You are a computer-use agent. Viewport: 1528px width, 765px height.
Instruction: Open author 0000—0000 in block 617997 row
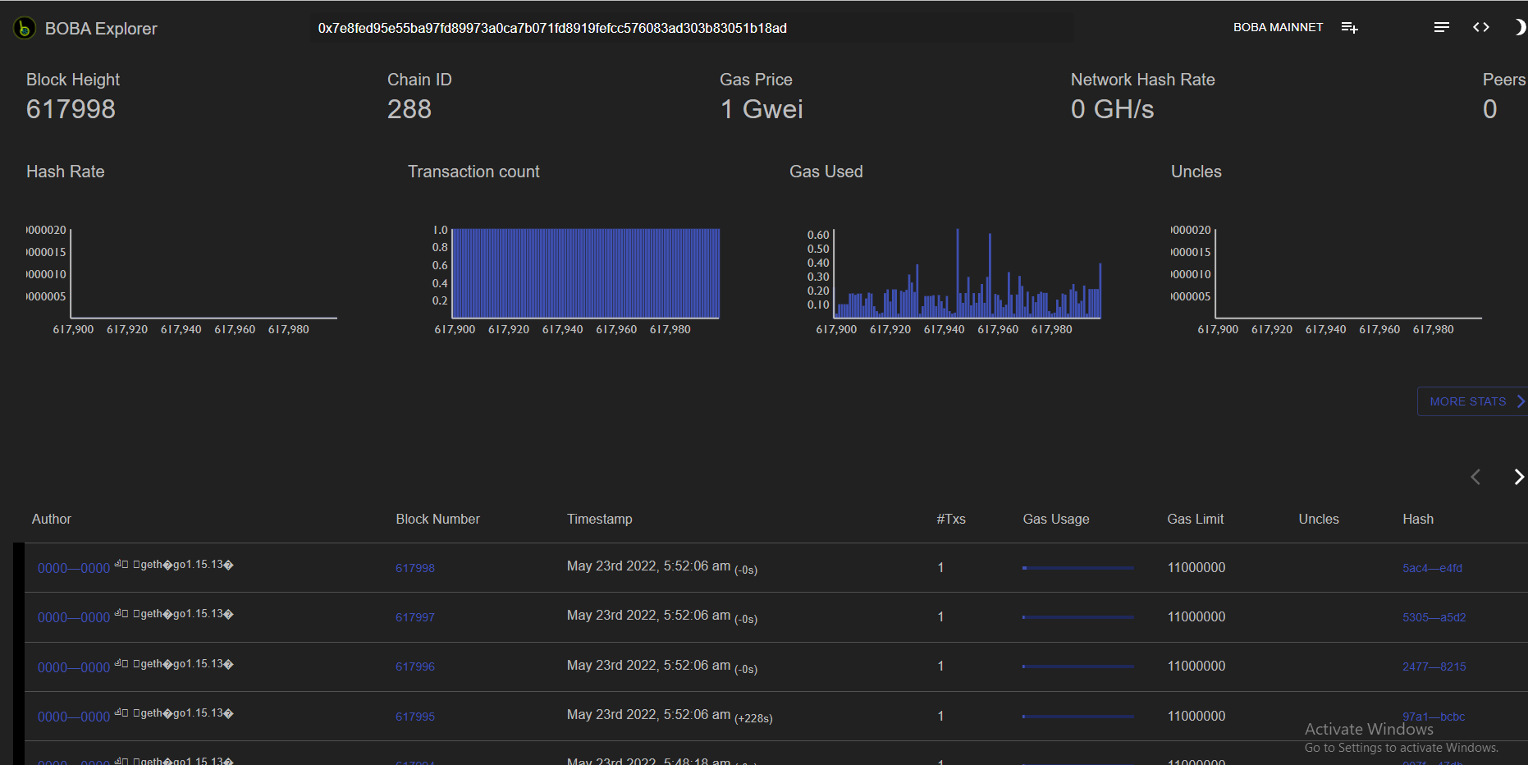[x=74, y=617]
